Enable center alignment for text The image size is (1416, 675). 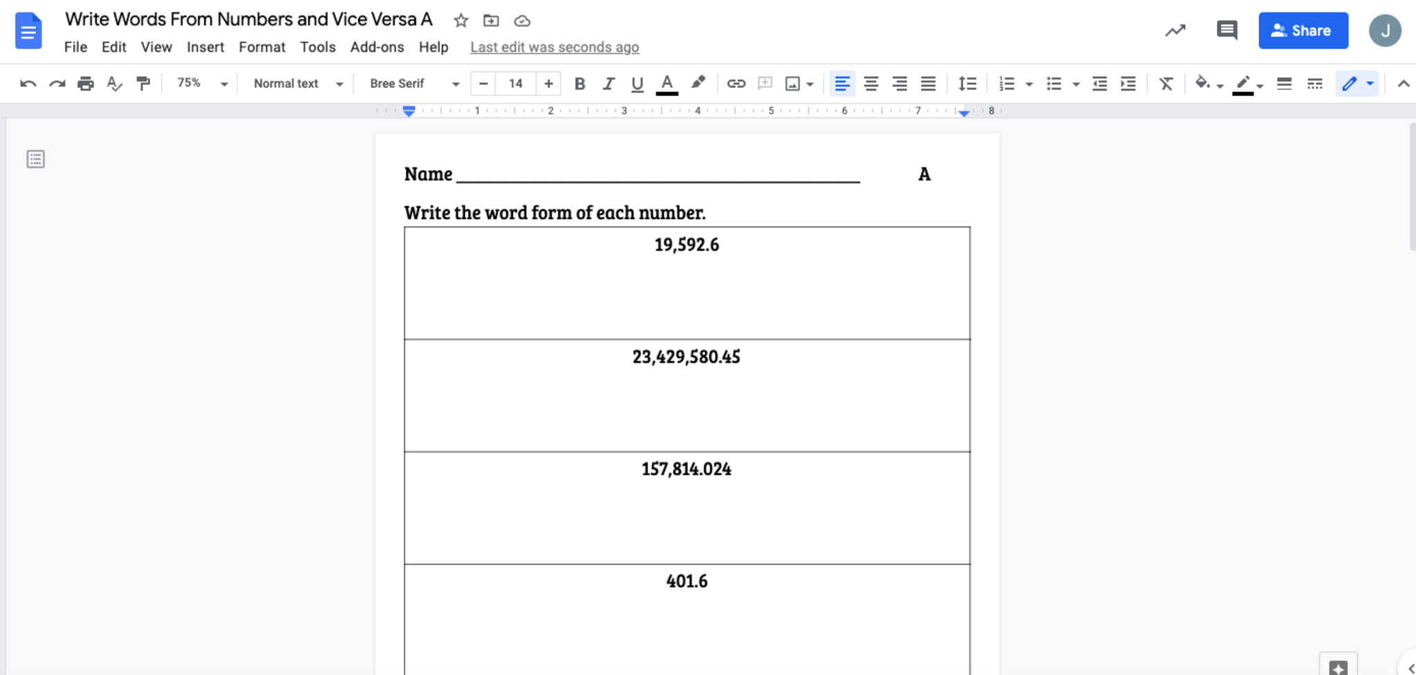(870, 84)
